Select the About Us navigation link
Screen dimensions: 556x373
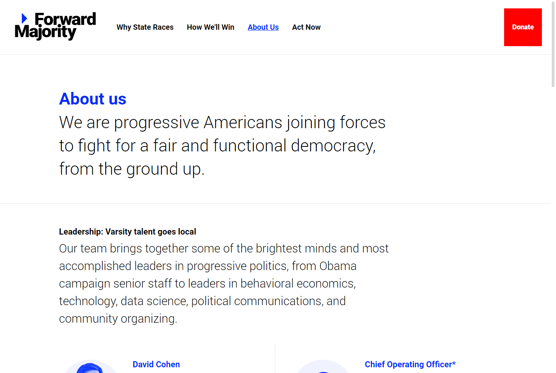pos(263,27)
